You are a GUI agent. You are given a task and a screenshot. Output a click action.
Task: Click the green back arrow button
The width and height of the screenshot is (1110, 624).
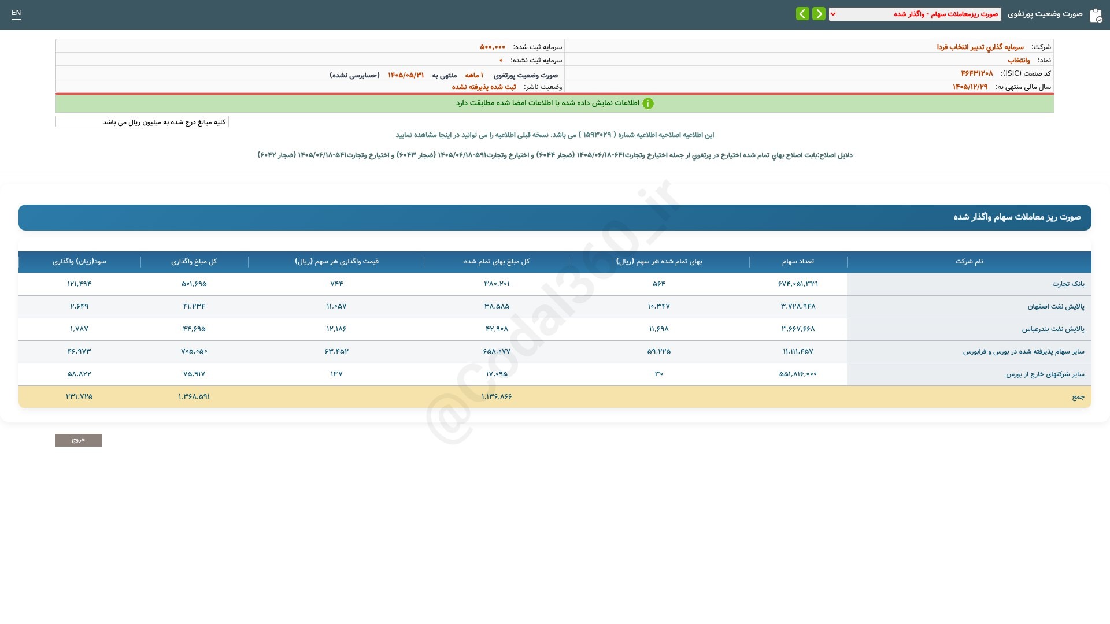802,14
